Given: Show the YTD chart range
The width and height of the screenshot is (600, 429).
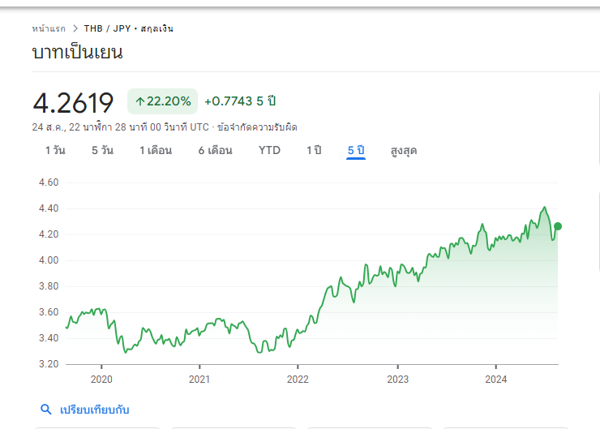Looking at the screenshot, I should coord(269,150).
